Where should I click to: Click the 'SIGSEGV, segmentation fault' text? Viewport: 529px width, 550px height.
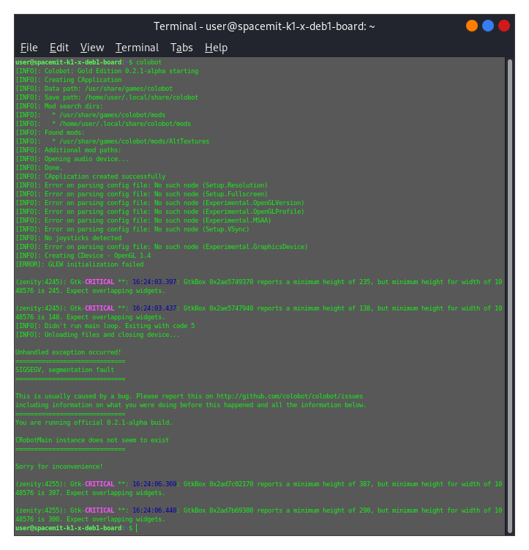(64, 370)
